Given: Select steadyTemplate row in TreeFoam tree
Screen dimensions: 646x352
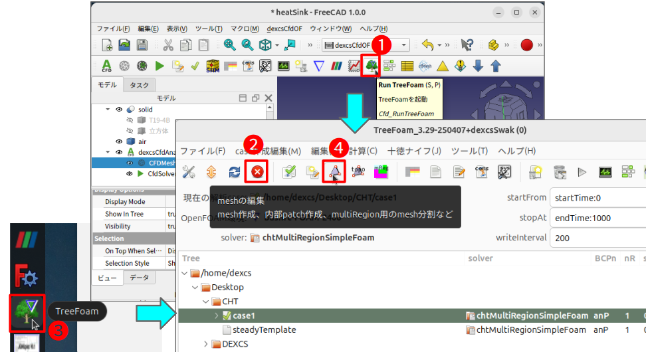Looking at the screenshot, I should [412, 330].
